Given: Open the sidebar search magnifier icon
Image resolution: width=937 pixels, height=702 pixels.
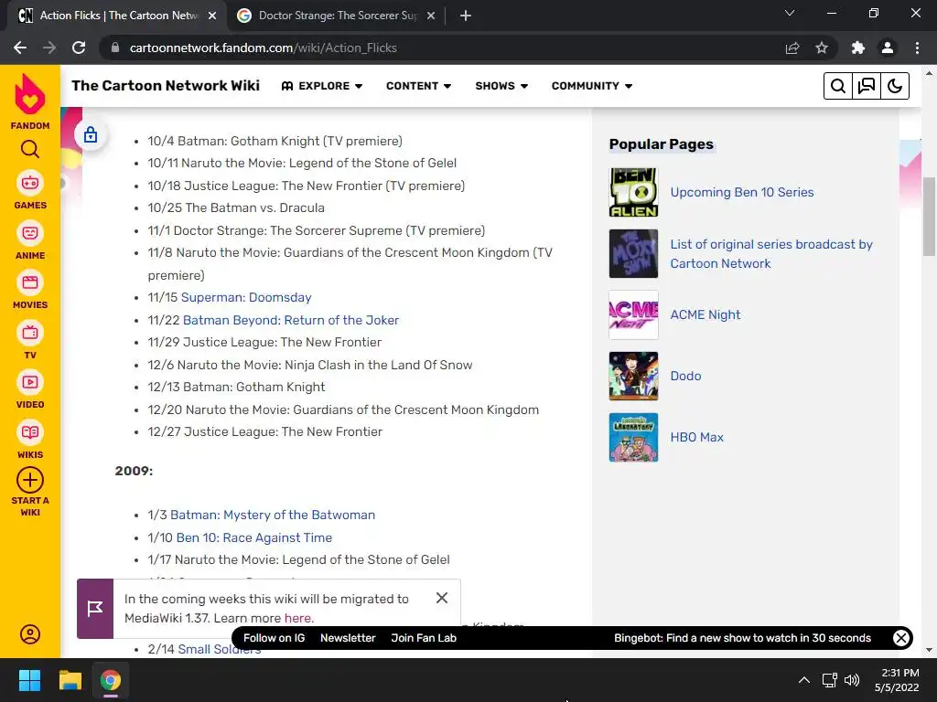Looking at the screenshot, I should (30, 149).
